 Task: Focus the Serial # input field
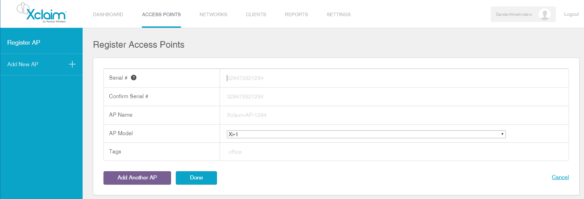click(394, 78)
